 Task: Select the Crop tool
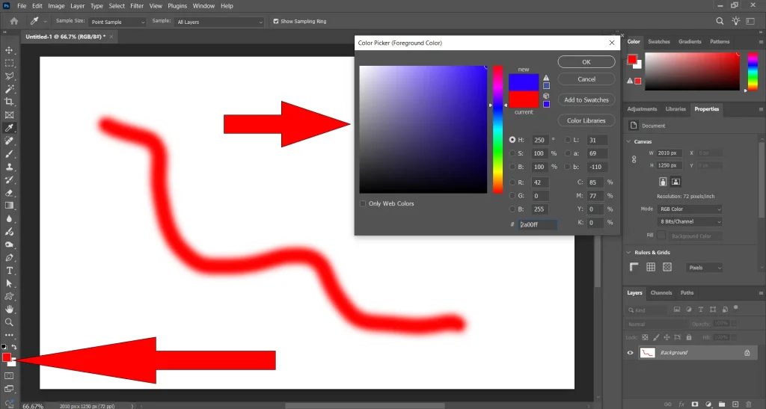tap(9, 102)
